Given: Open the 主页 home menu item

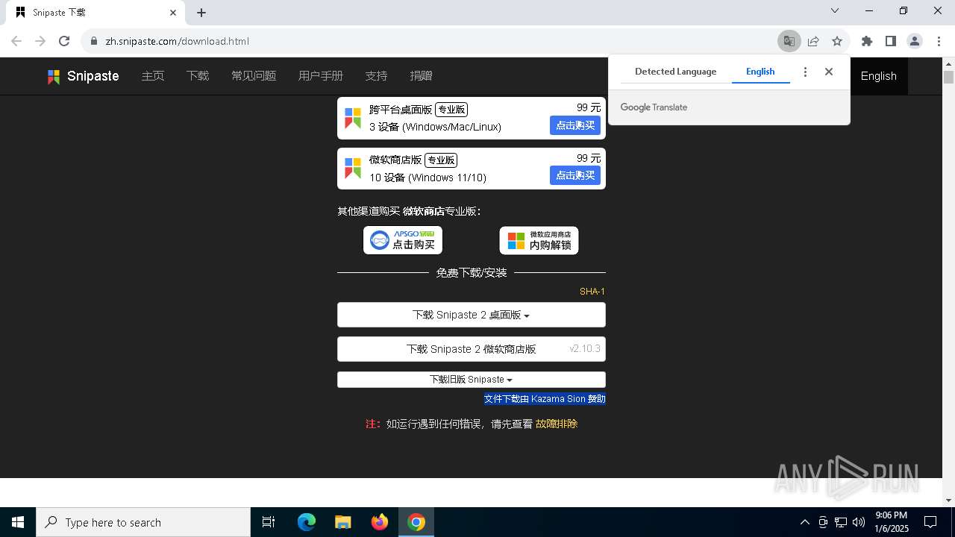Looking at the screenshot, I should [153, 76].
